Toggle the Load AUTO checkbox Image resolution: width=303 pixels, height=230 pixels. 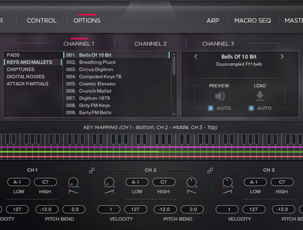coord(251,108)
